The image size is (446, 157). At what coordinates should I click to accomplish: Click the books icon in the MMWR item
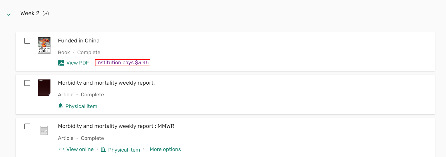[x=103, y=149]
